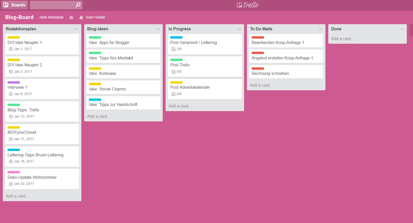Open the mein feenstaub team link

click(x=51, y=17)
